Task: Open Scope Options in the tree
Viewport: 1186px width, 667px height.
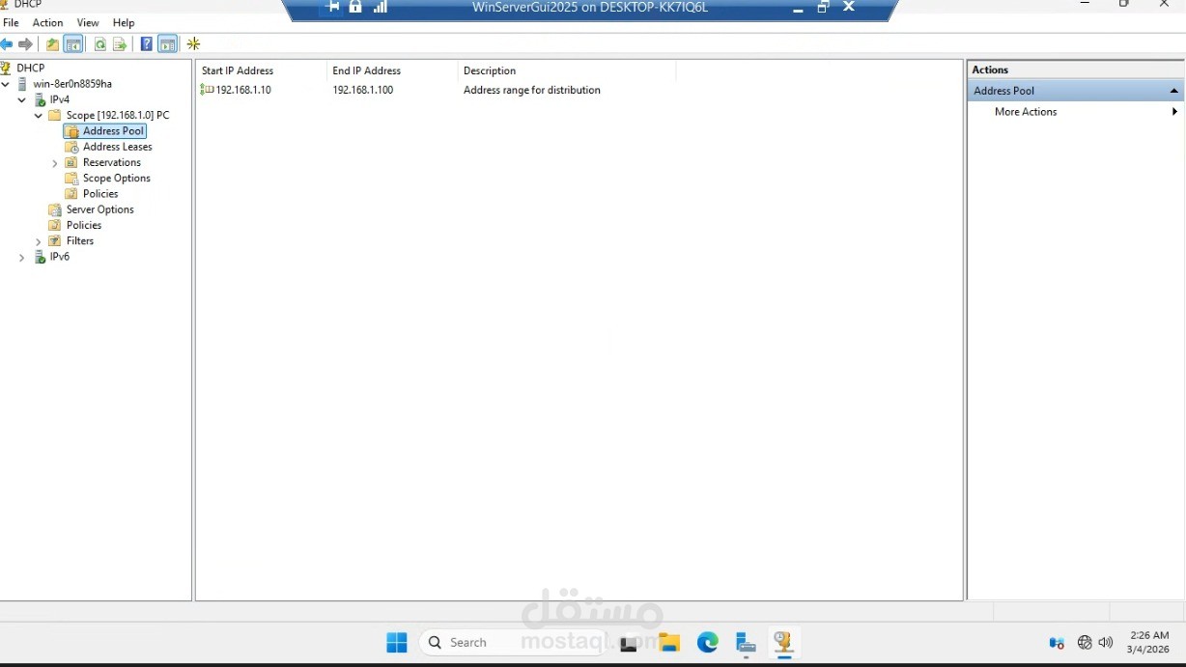Action: (117, 178)
